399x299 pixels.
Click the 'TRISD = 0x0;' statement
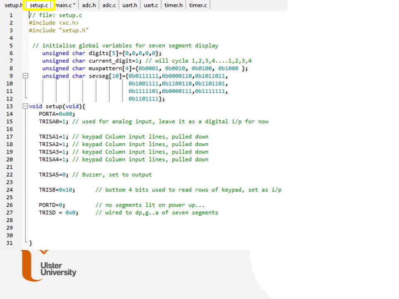tap(59, 213)
